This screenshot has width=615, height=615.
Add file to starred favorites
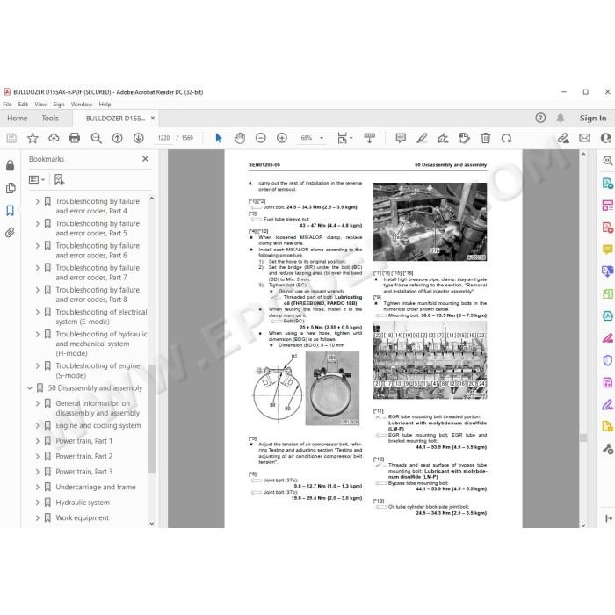33,138
